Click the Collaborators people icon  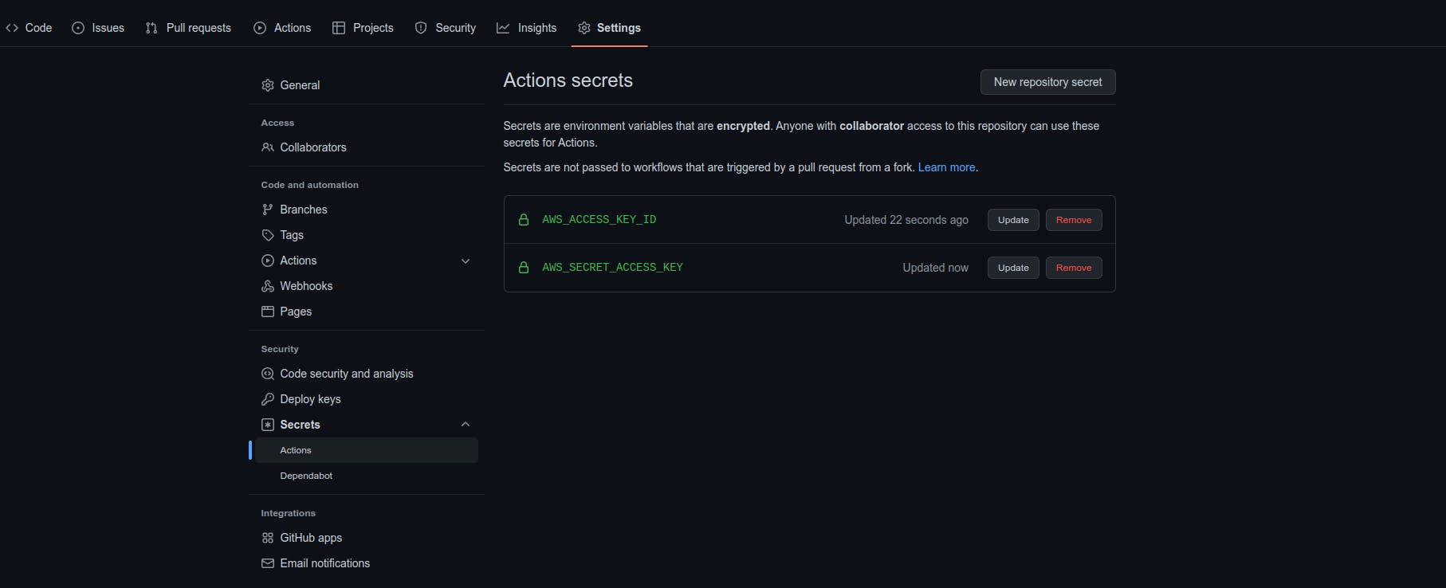click(268, 147)
